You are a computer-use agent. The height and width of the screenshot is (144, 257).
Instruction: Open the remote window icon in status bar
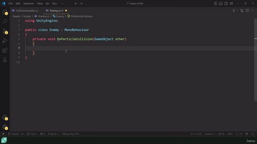3,134
